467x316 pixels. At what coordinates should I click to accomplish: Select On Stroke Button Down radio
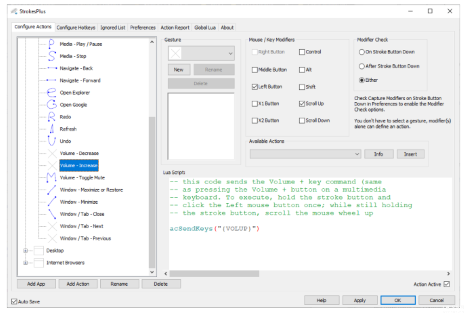point(362,52)
